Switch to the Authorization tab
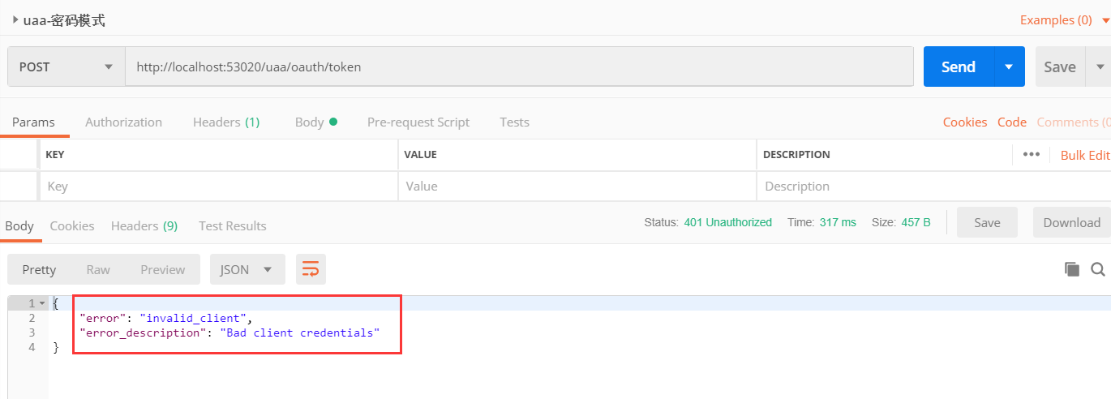Image resolution: width=1111 pixels, height=399 pixels. coord(123,122)
